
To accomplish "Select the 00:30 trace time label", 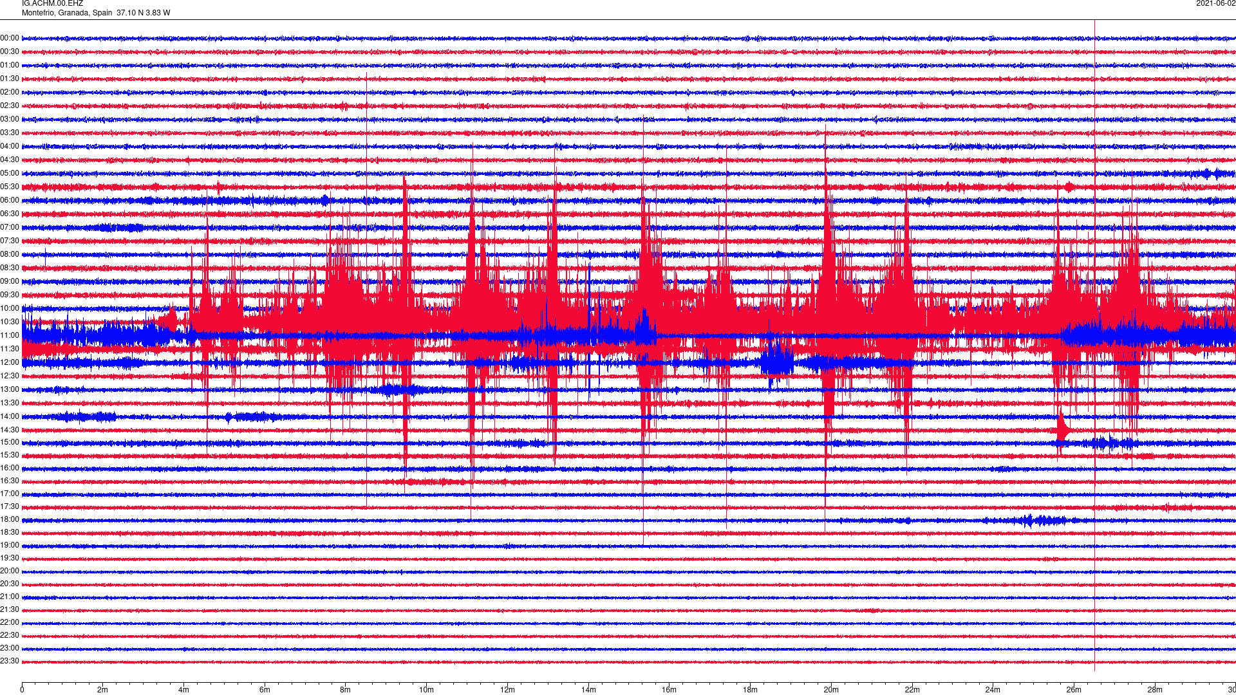I will (x=10, y=52).
